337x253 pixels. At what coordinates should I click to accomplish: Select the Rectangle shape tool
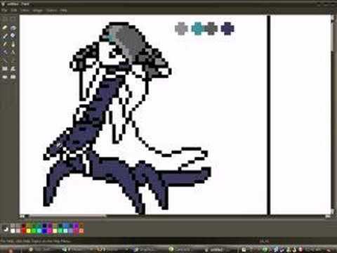[5, 69]
